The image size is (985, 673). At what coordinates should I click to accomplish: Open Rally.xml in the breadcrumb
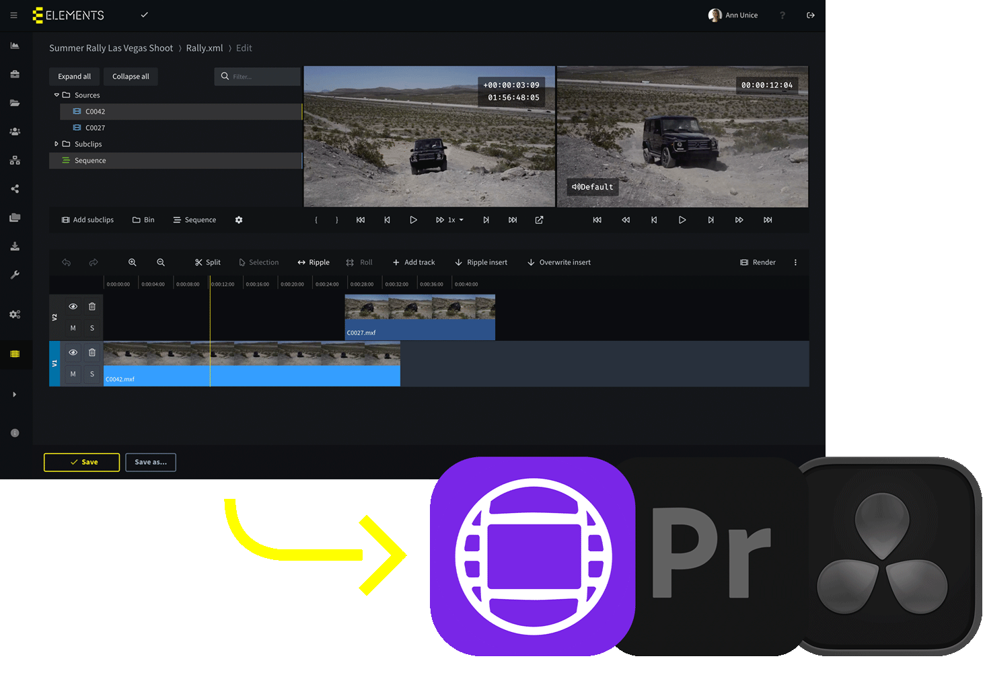205,48
